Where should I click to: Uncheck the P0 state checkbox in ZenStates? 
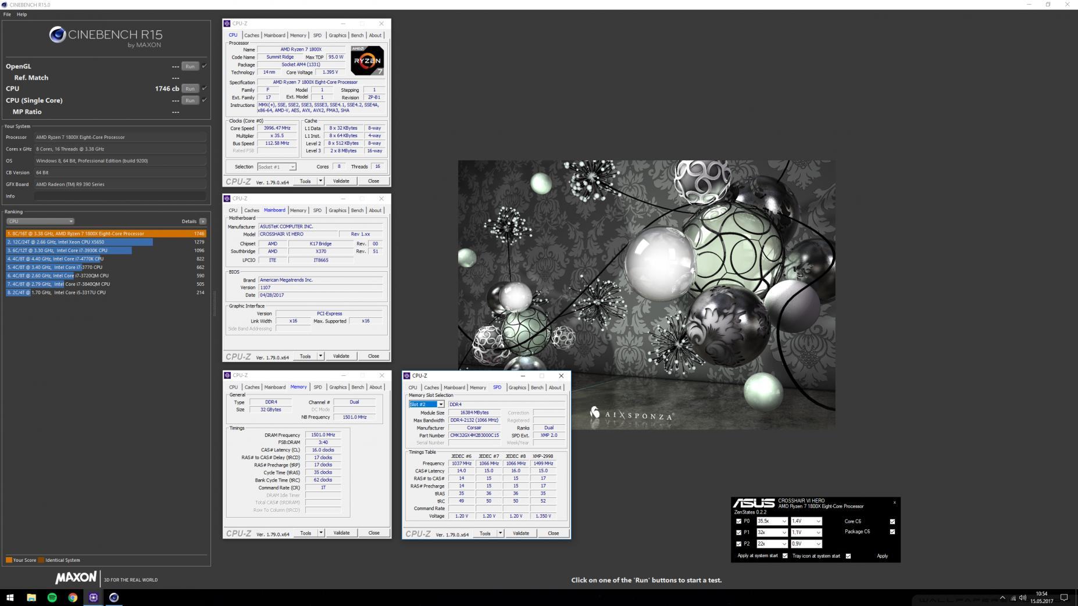(739, 521)
